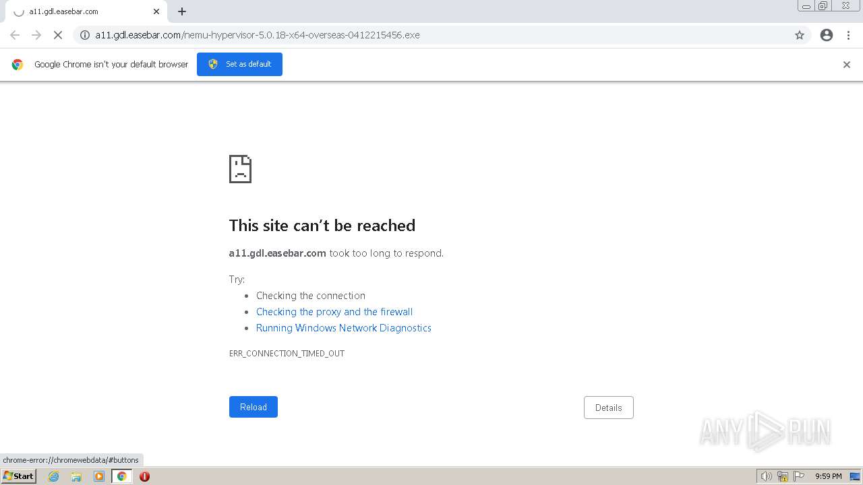Click the address bar URL
The height and width of the screenshot is (485, 863).
coord(258,35)
